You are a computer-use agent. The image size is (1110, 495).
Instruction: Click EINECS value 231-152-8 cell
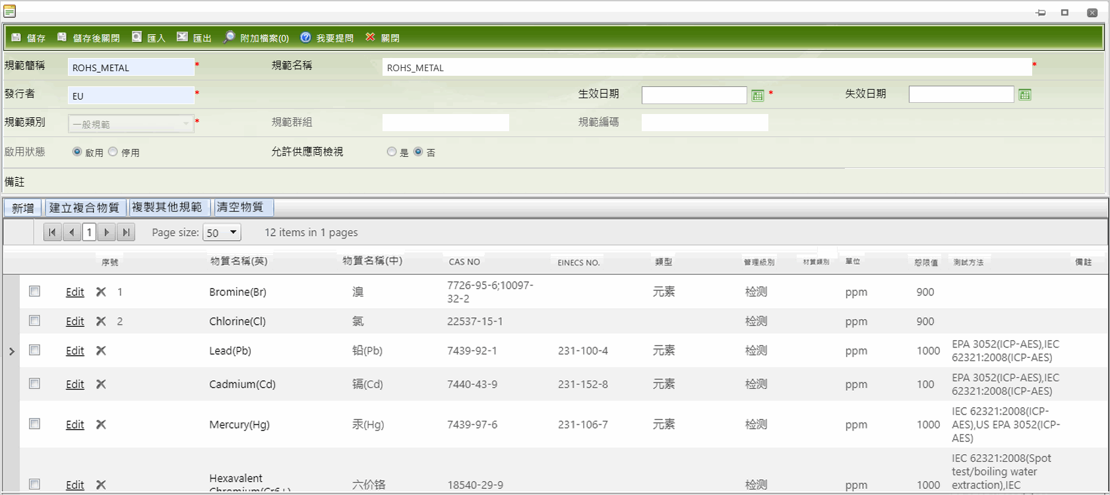coord(583,384)
